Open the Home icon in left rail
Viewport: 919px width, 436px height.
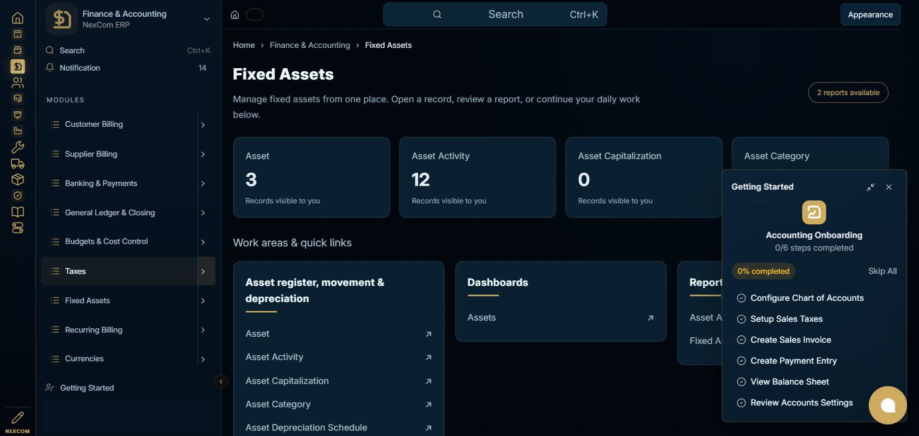coord(18,18)
